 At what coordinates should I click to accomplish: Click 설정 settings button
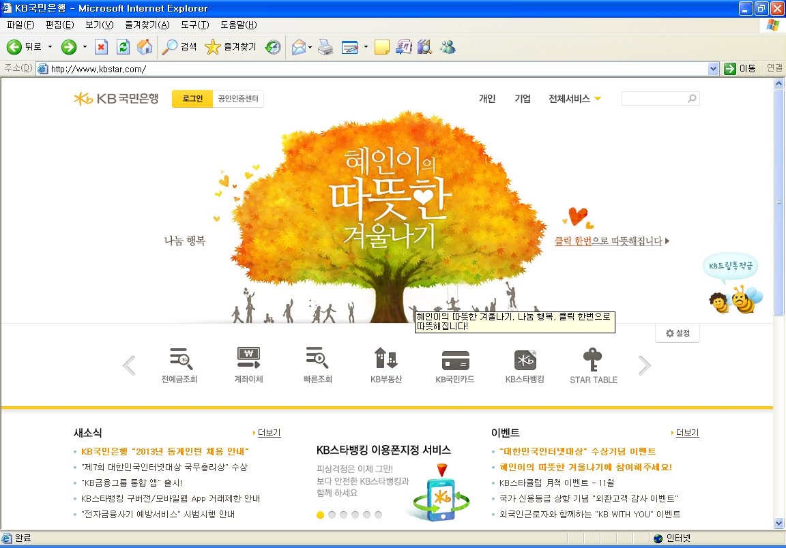click(x=678, y=333)
